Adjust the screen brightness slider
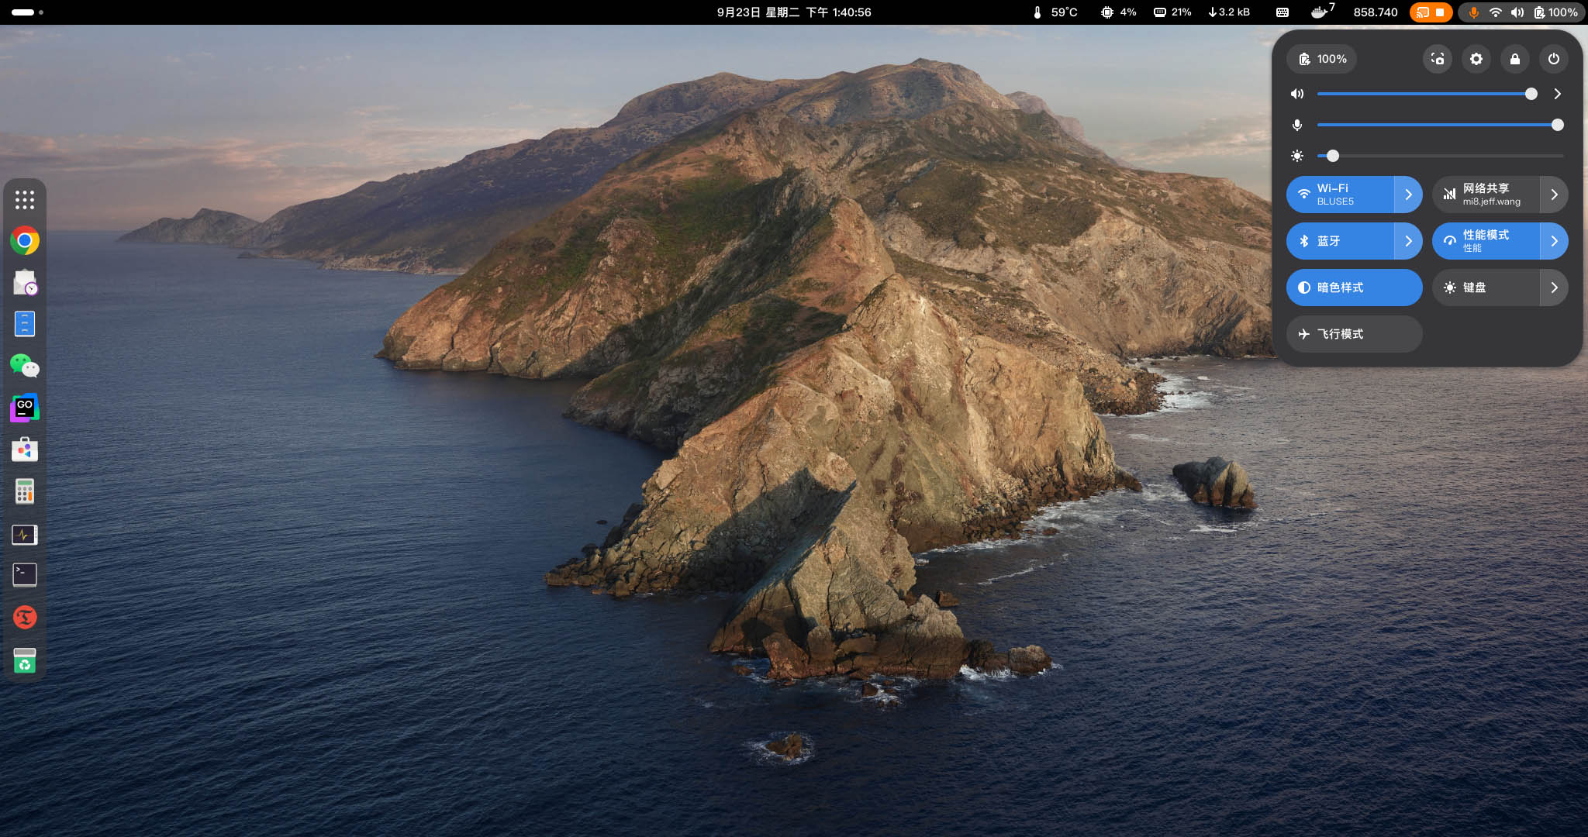Image resolution: width=1588 pixels, height=837 pixels. pos(1333,156)
